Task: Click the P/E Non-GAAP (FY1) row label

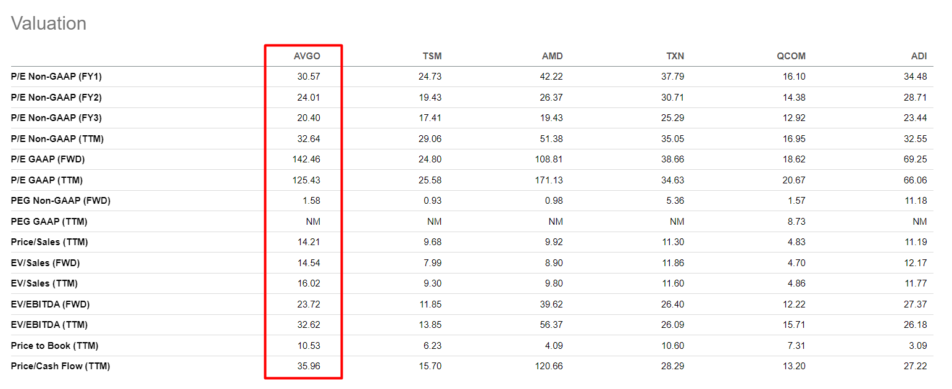Action: 56,77
